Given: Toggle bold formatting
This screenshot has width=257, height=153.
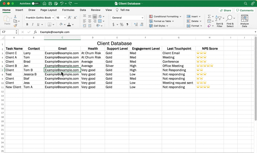Looking at the screenshot, I should click(27, 24).
